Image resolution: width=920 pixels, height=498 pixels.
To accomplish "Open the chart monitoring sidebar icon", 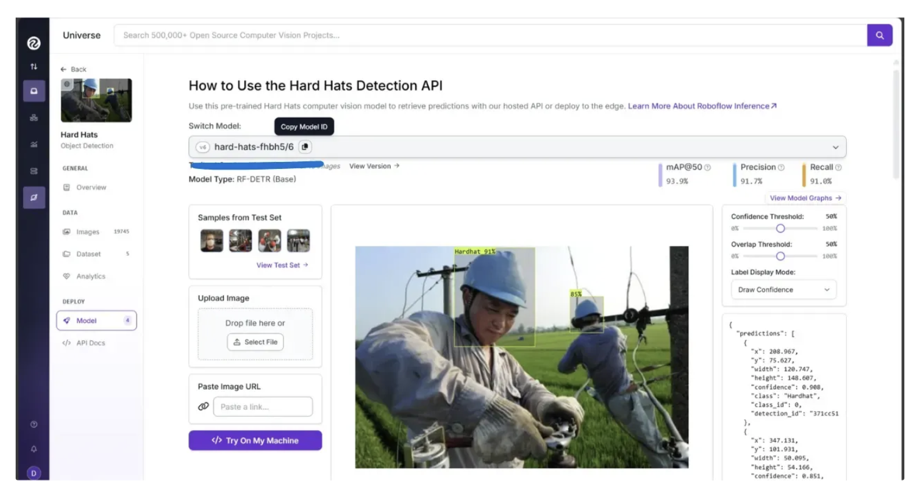I will (x=34, y=144).
